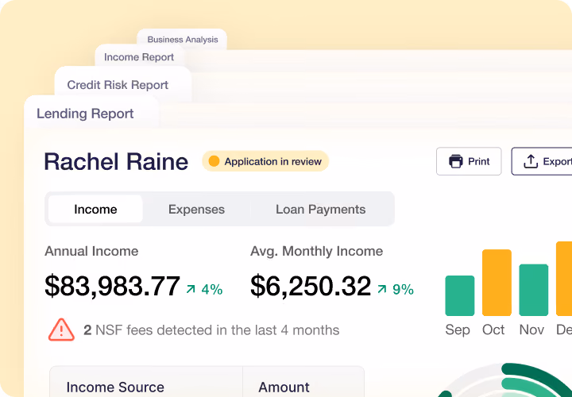This screenshot has height=397, width=572.
Task: Click the 9% monthly income growth indicator
Action: [x=396, y=290]
